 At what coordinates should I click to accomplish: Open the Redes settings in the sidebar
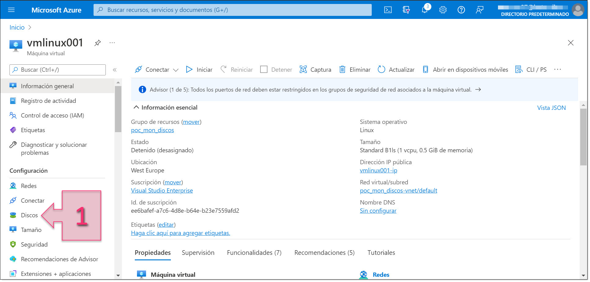(28, 186)
